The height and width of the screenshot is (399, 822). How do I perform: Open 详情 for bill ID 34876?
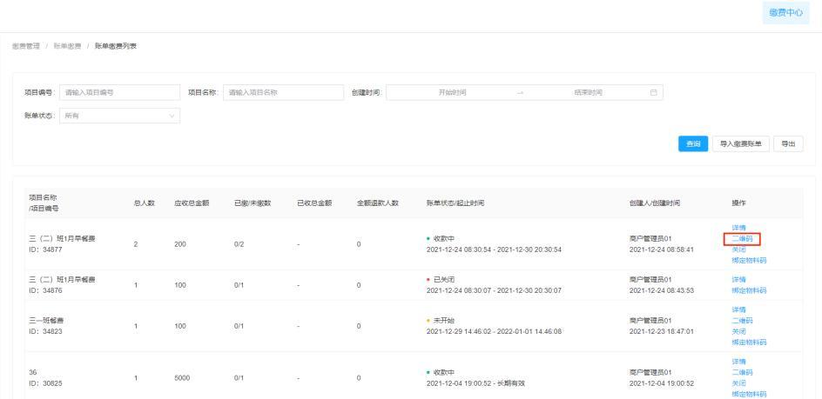[738, 280]
